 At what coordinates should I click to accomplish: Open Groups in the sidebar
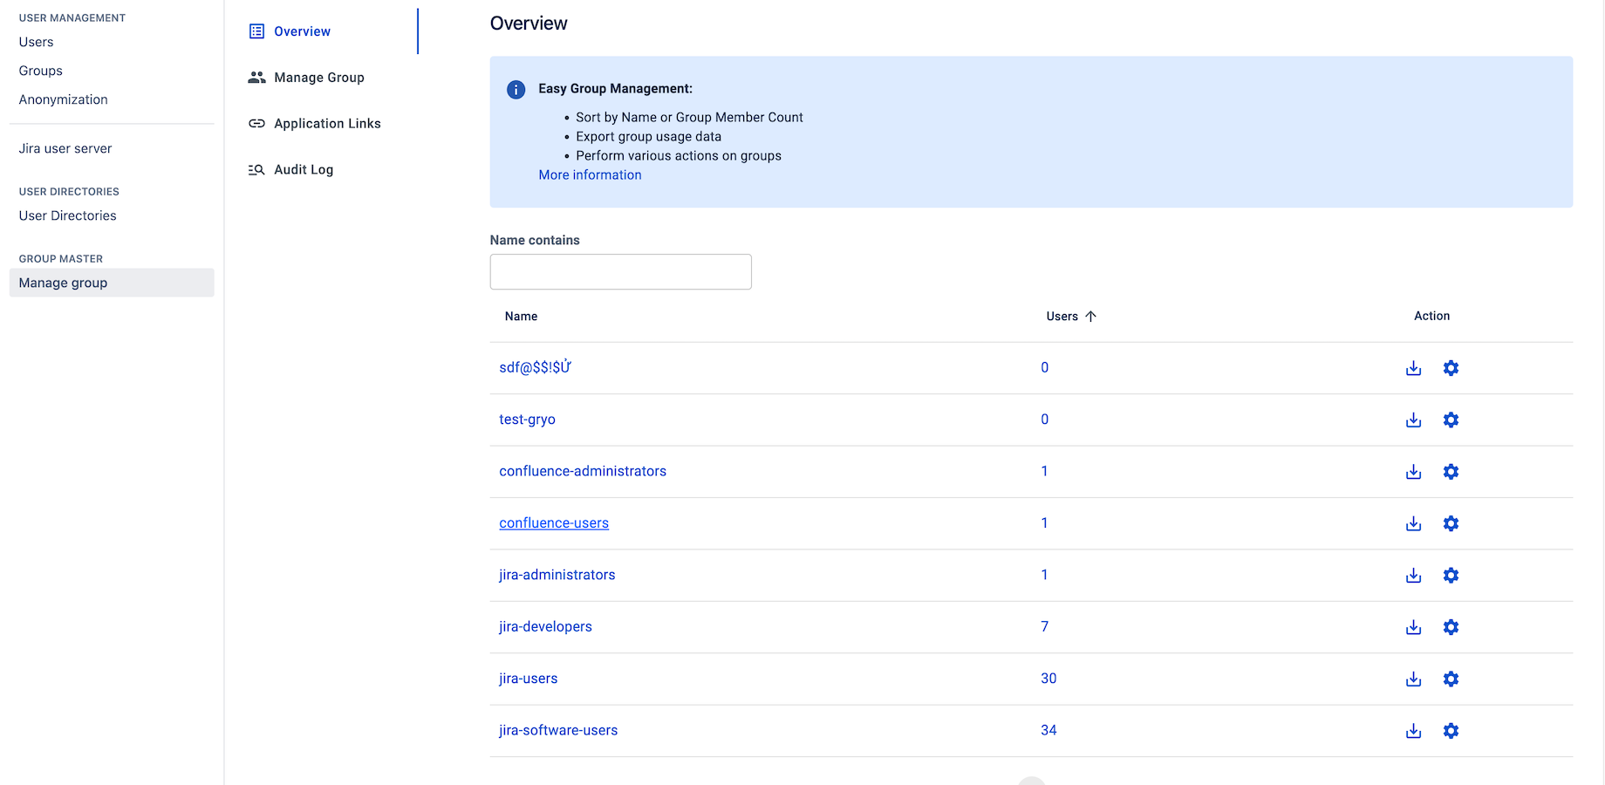(x=40, y=71)
